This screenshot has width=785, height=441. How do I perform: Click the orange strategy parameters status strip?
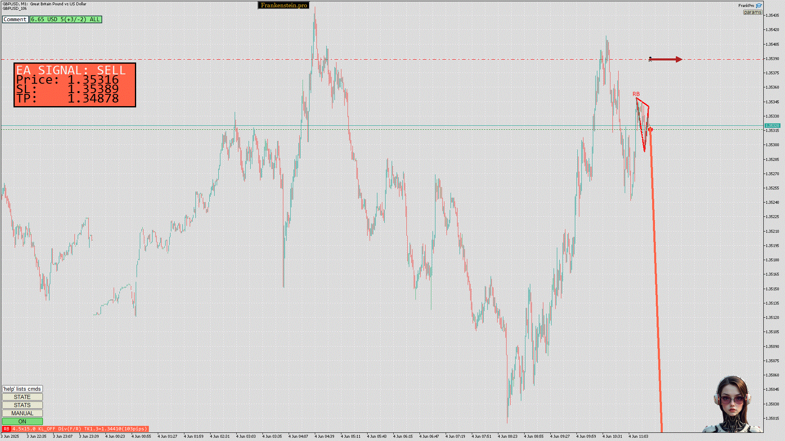79,429
